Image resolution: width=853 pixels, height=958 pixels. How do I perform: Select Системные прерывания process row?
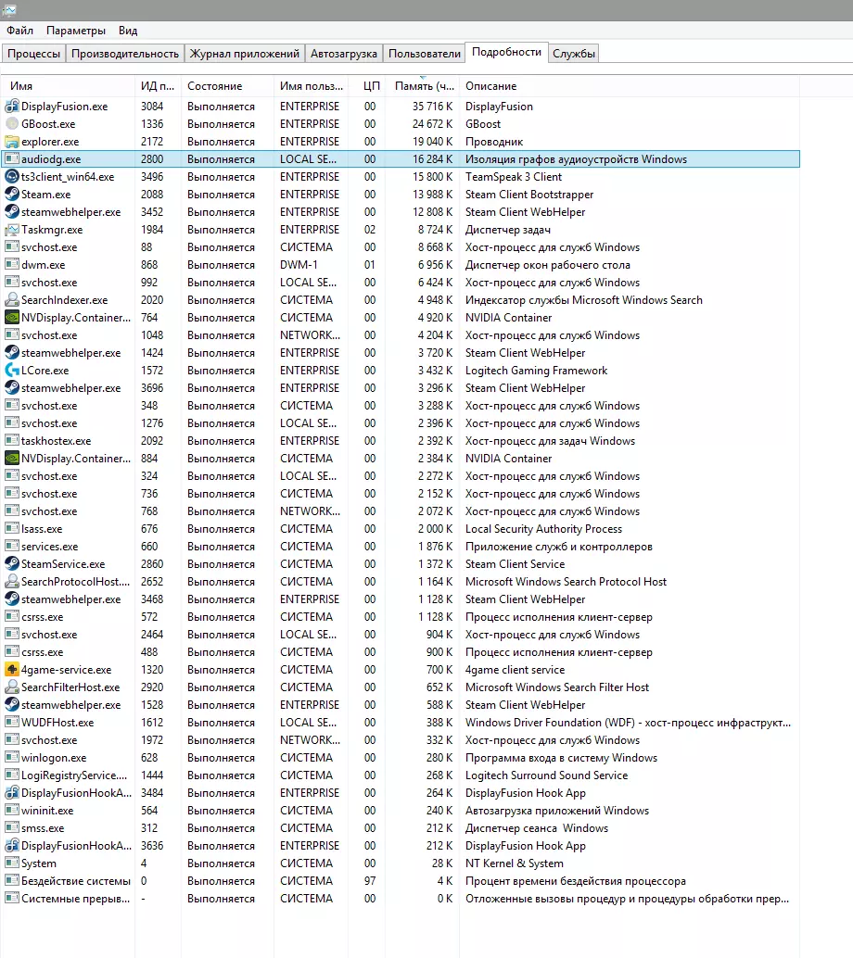pos(401,899)
